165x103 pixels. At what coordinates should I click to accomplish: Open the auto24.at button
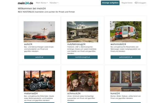(39, 57)
